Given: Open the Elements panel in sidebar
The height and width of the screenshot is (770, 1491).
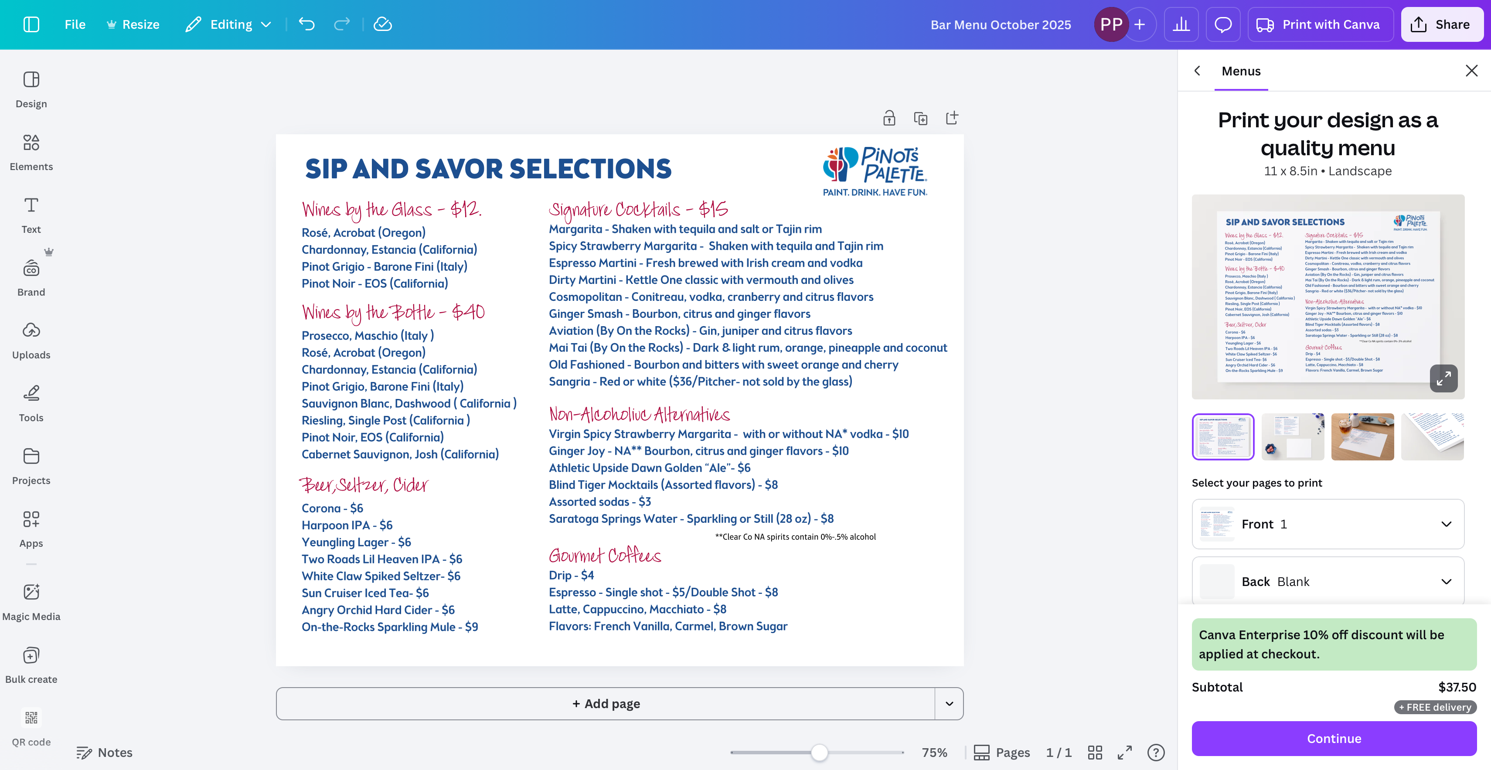Looking at the screenshot, I should (x=31, y=152).
